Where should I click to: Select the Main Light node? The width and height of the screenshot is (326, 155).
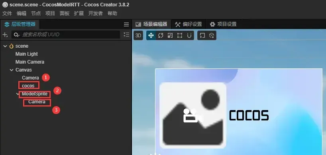[27, 54]
